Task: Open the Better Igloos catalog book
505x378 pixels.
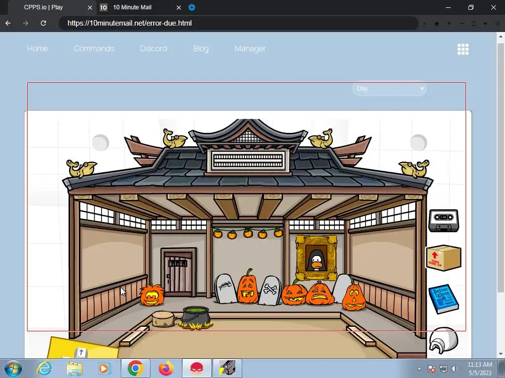Action: pos(443,299)
